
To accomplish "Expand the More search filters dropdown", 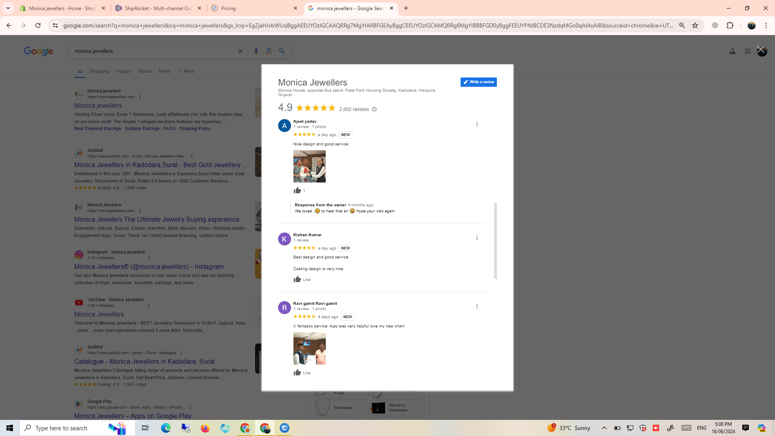I will (x=186, y=71).
